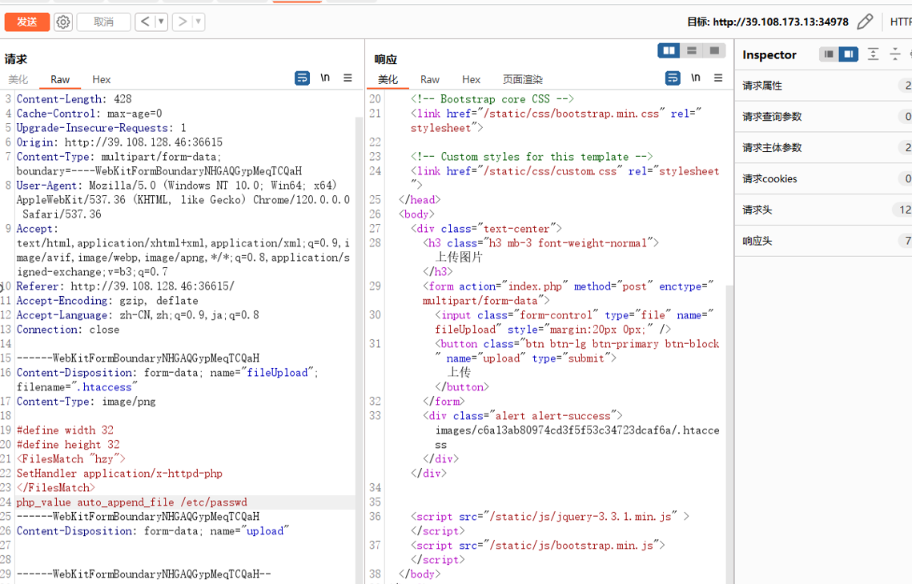
Task: Switch the response view to the Hex tab
Action: (x=471, y=80)
